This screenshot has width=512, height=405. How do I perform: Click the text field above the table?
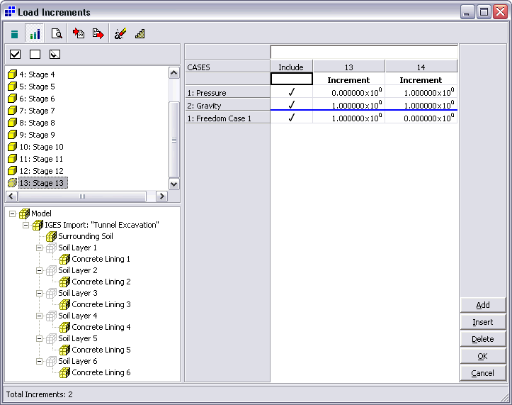pos(363,52)
